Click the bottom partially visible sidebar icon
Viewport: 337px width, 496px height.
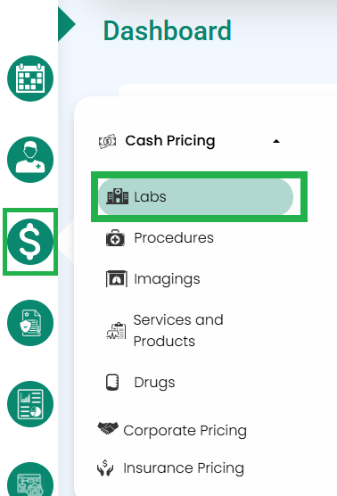coord(30,479)
